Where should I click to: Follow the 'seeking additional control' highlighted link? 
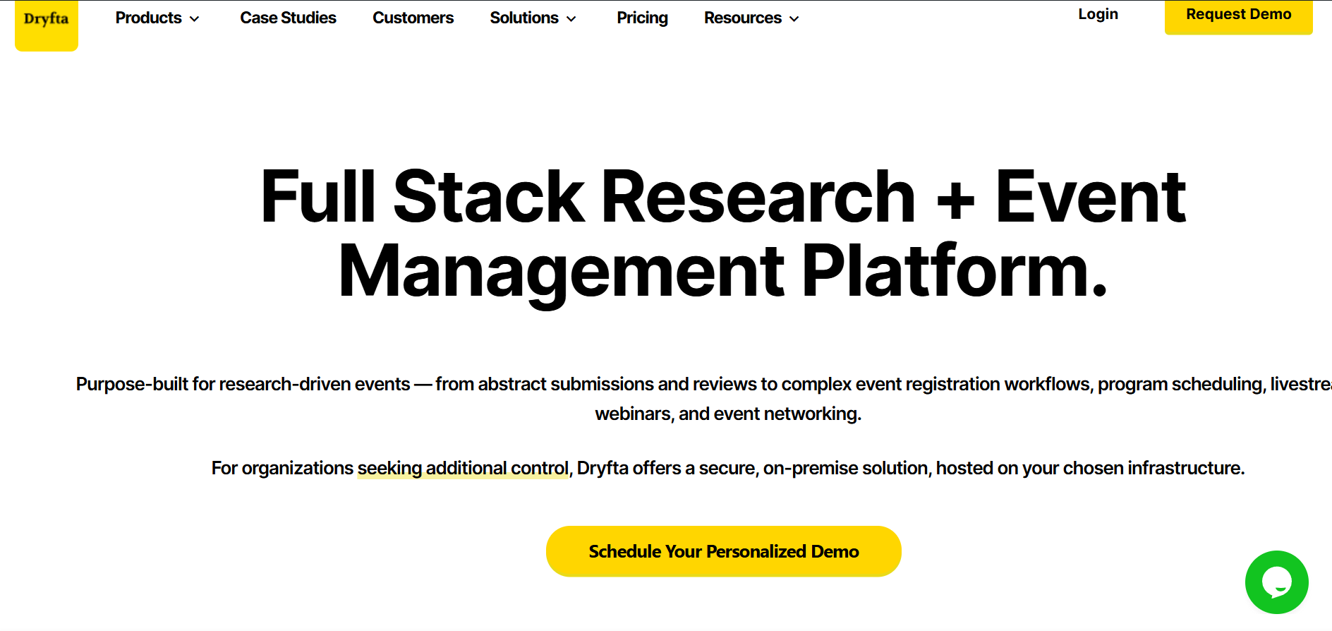point(463,469)
